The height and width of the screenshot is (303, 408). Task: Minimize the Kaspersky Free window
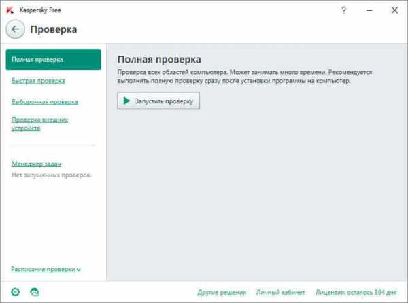(369, 10)
